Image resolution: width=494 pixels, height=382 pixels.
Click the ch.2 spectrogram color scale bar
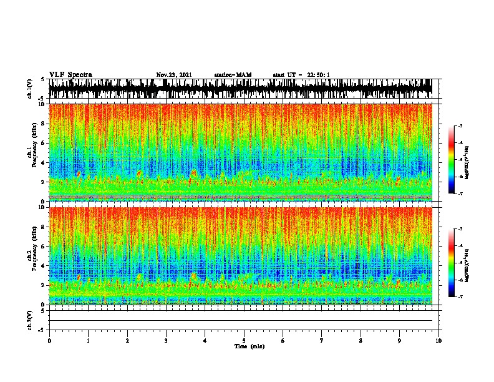coord(452,263)
